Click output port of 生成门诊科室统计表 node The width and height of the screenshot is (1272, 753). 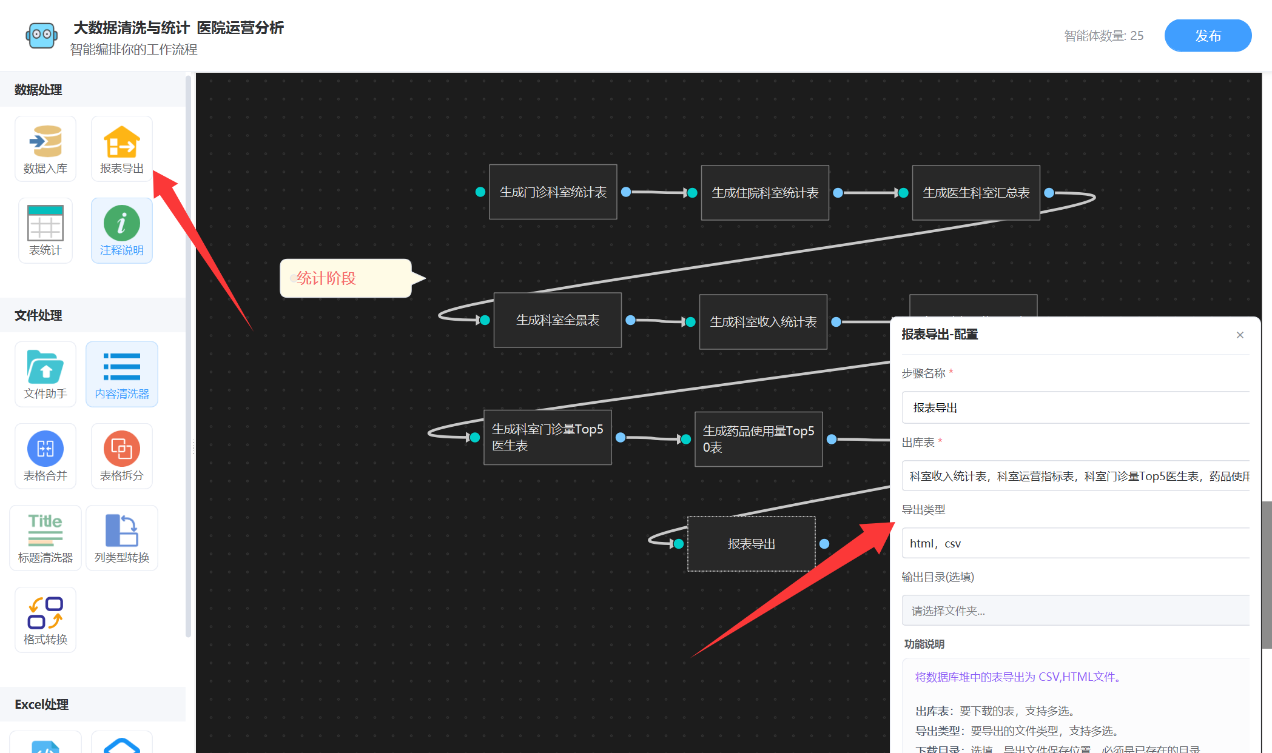click(626, 192)
